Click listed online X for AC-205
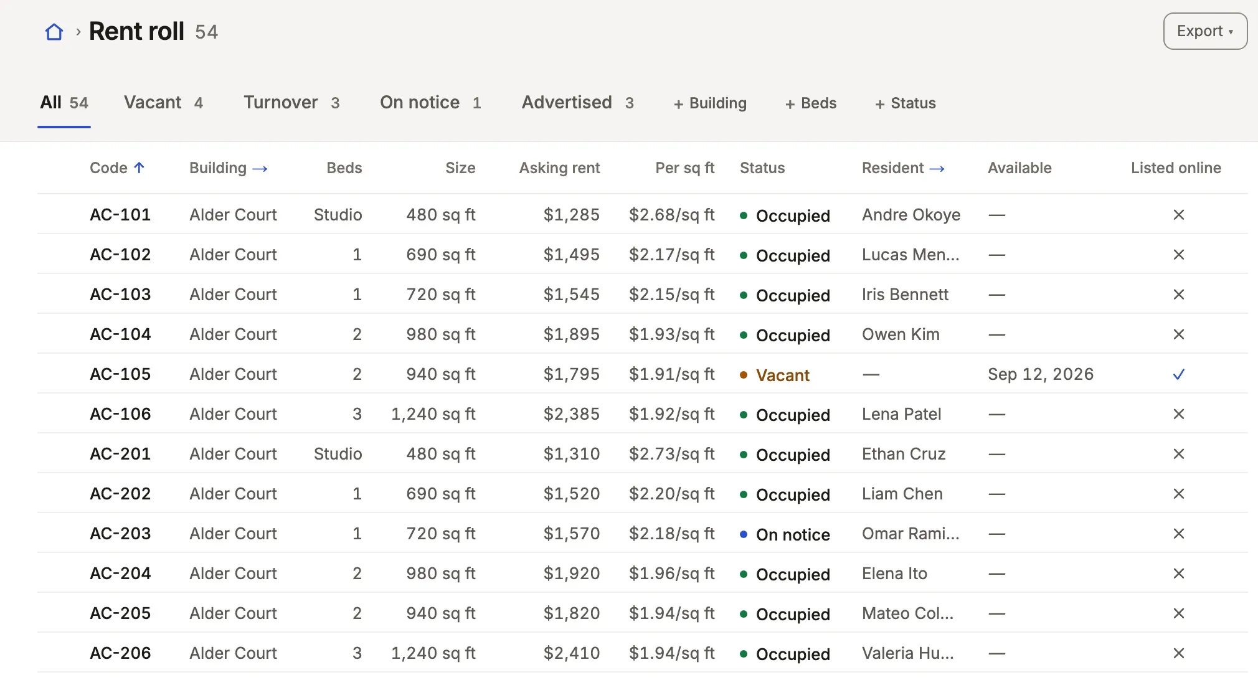1258x685 pixels. (x=1178, y=613)
